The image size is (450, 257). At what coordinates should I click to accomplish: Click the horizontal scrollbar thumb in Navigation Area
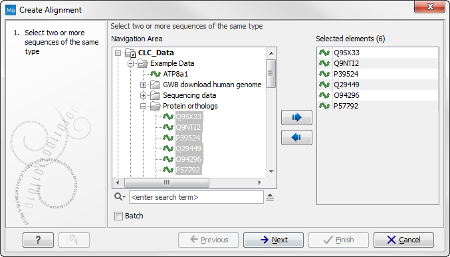click(x=167, y=182)
